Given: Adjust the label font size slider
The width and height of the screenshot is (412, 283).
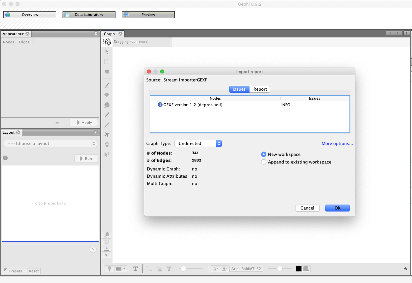Looking at the screenshot, I should pos(280,269).
